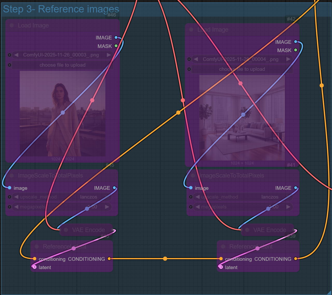The image size is (332, 295).
Task: Click image input port on ImageScaleToTotalPixels #45
Action: tap(10, 188)
